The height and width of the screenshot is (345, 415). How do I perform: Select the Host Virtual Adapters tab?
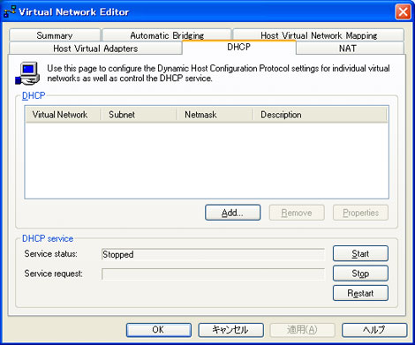(95, 49)
